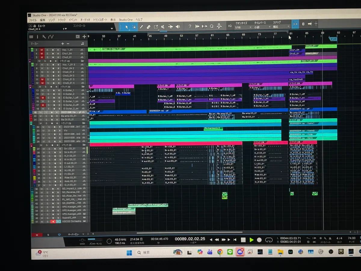Click the rewind transport button
Screen dimensions: 361x271
pyautogui.click(x=217, y=240)
